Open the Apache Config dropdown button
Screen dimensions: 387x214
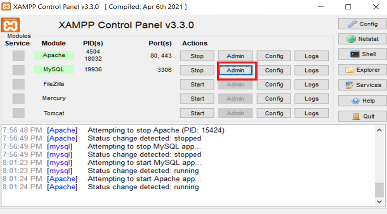[x=274, y=56]
